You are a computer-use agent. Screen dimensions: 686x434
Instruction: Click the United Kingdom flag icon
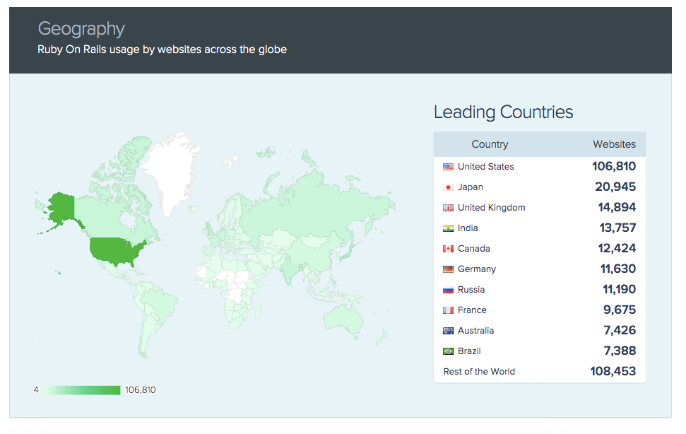pos(448,208)
